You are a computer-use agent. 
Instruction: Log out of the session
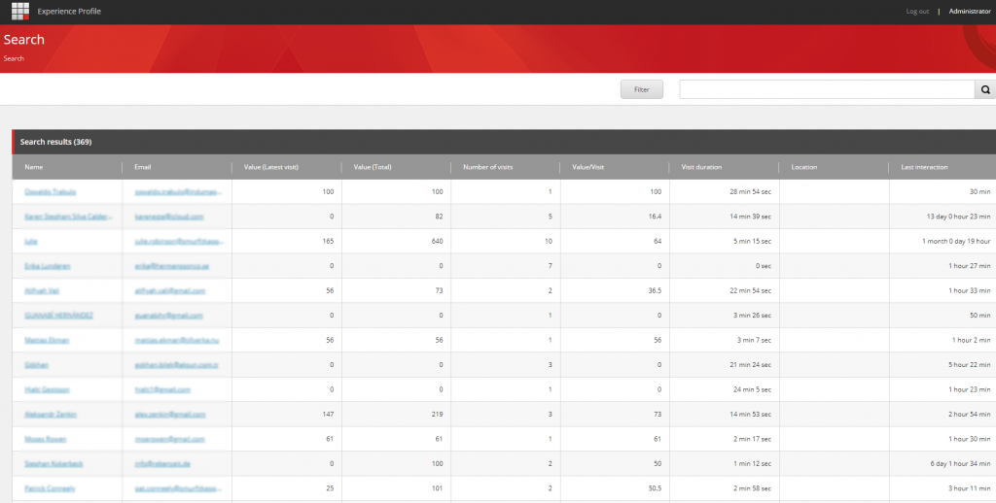point(917,12)
